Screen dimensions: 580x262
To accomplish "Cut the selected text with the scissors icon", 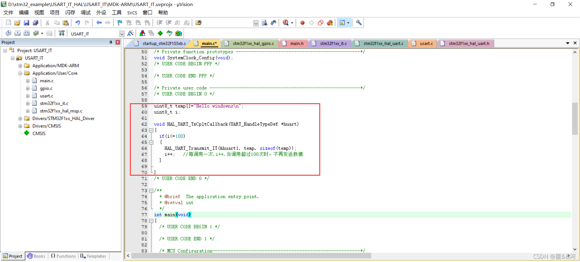I will click(47, 23).
